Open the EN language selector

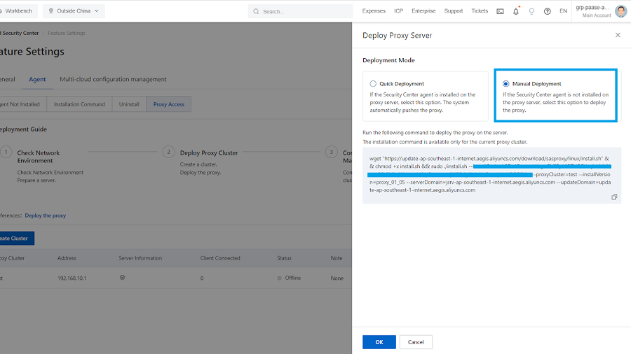(x=563, y=11)
